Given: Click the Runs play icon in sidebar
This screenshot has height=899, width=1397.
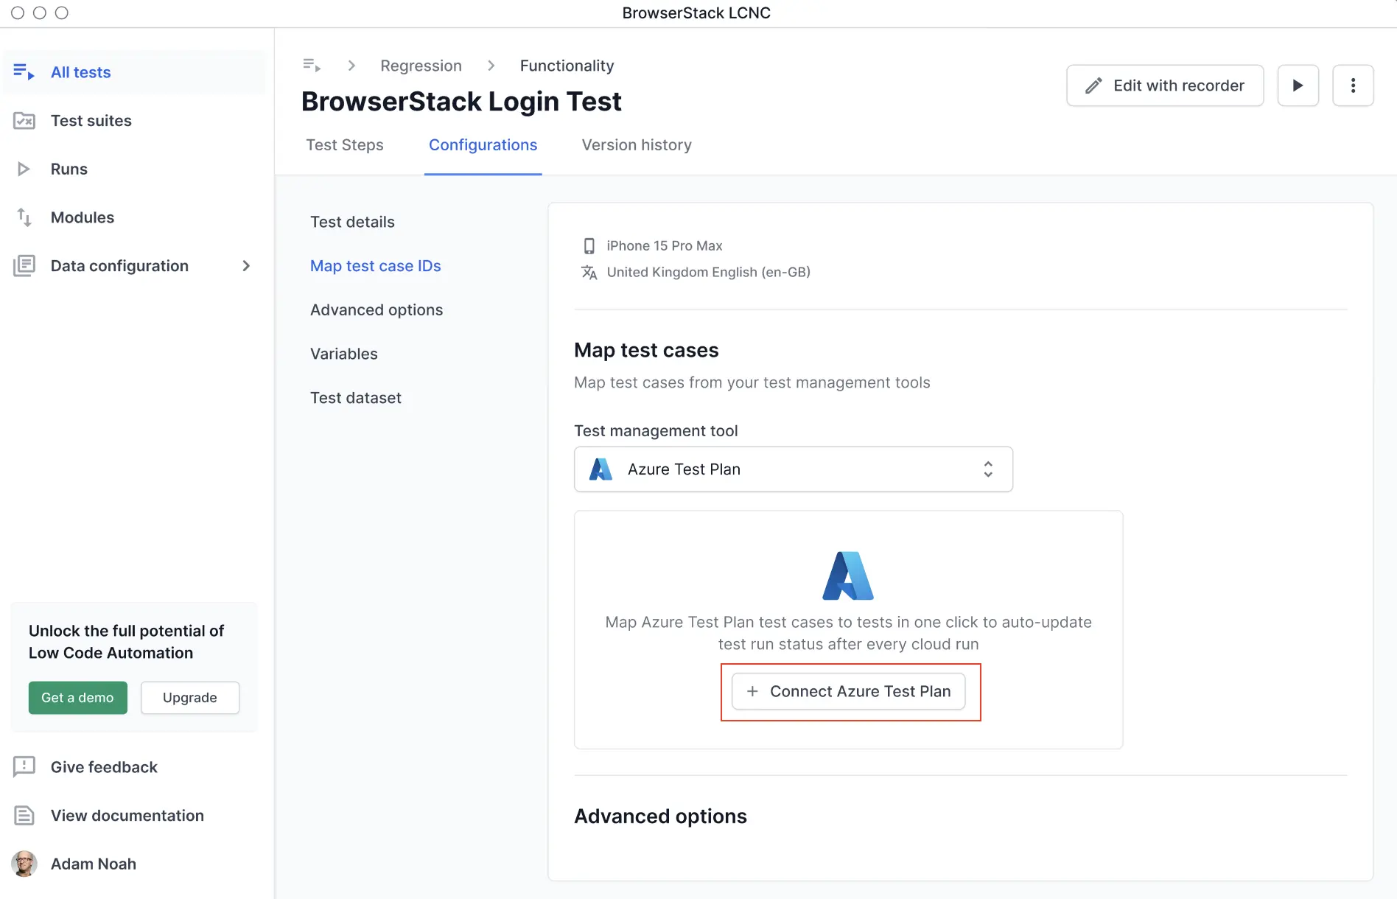Looking at the screenshot, I should pos(23,169).
